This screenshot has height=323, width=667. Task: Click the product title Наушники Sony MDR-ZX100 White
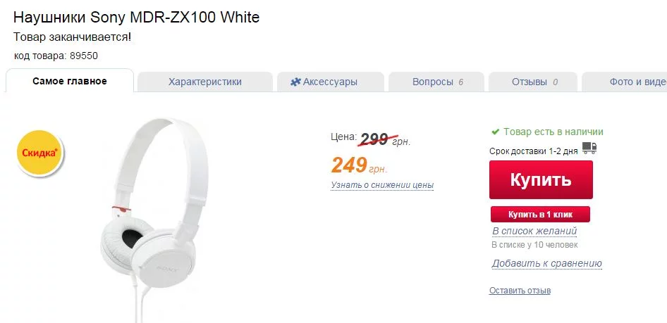tap(136, 17)
